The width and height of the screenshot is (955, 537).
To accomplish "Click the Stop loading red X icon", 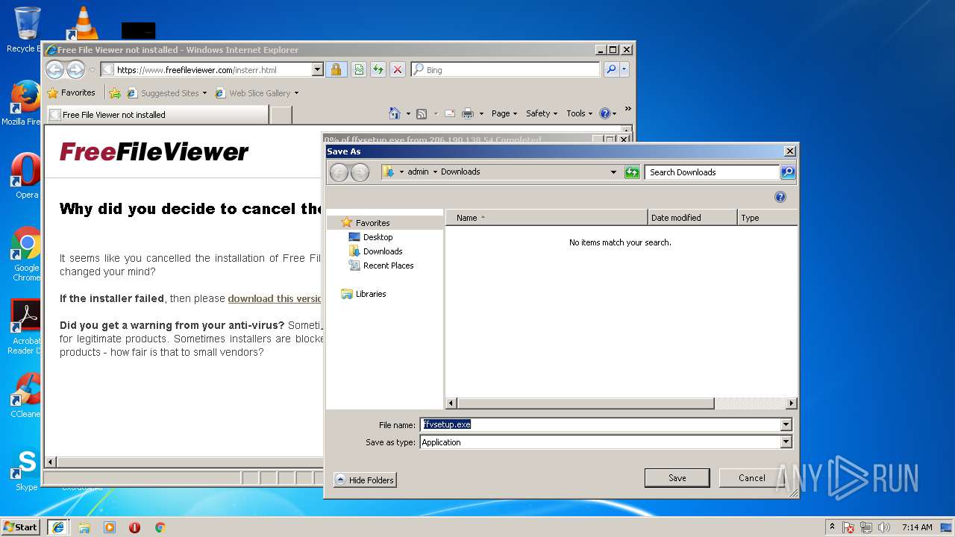I will click(x=398, y=69).
